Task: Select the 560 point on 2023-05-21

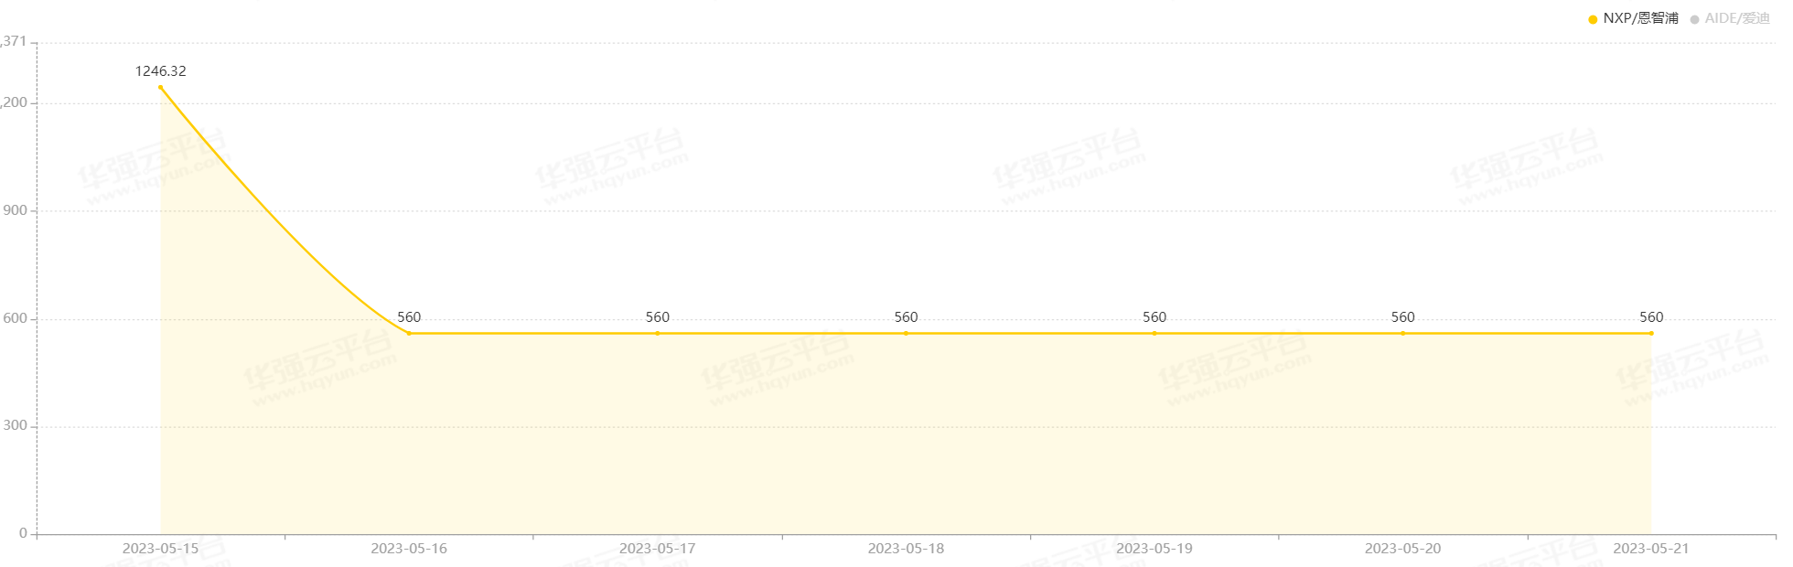Action: 1651,334
